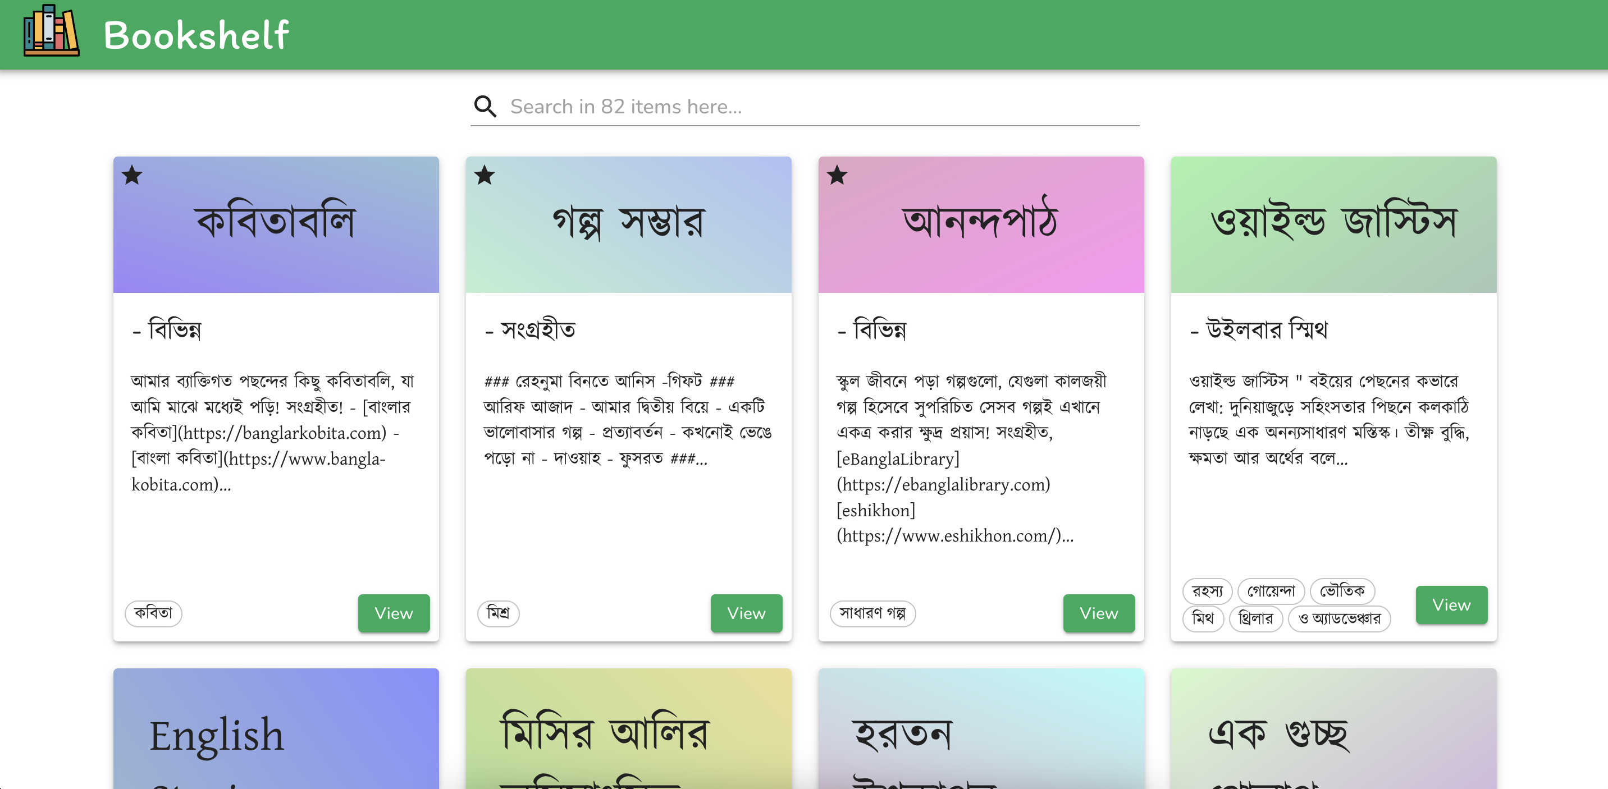Viewport: 1608px width, 789px height.
Task: Open the গল্প সম্ভার card cover
Action: click(x=629, y=224)
